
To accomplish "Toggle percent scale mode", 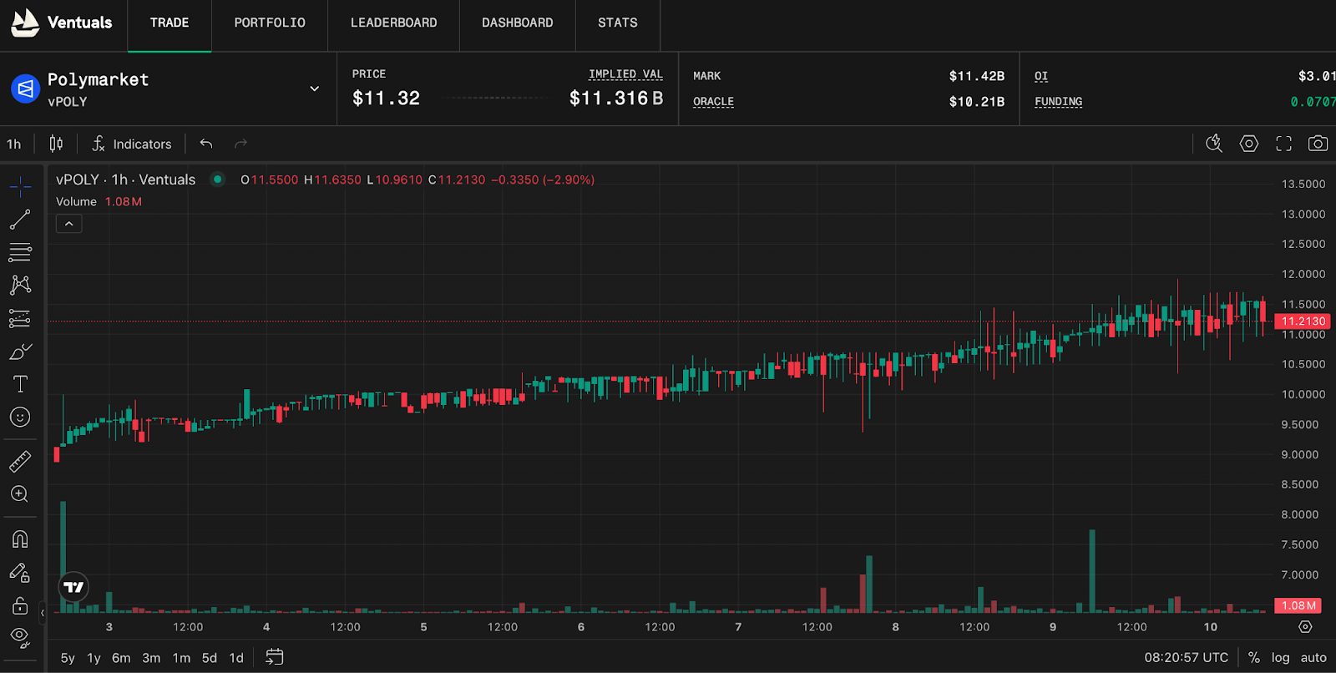I will [1253, 658].
